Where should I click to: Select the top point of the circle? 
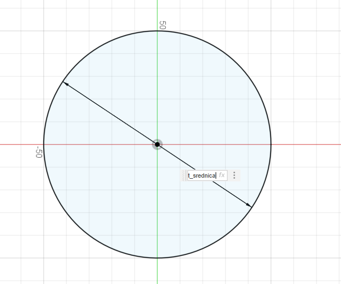(157, 31)
